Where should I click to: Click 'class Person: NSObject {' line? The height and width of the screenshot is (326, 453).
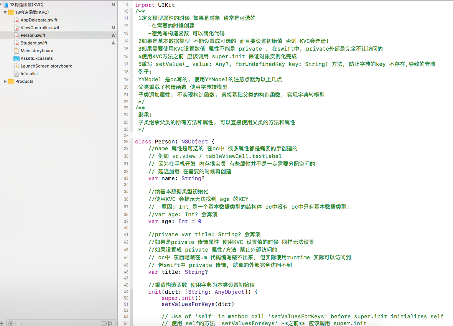(175, 142)
